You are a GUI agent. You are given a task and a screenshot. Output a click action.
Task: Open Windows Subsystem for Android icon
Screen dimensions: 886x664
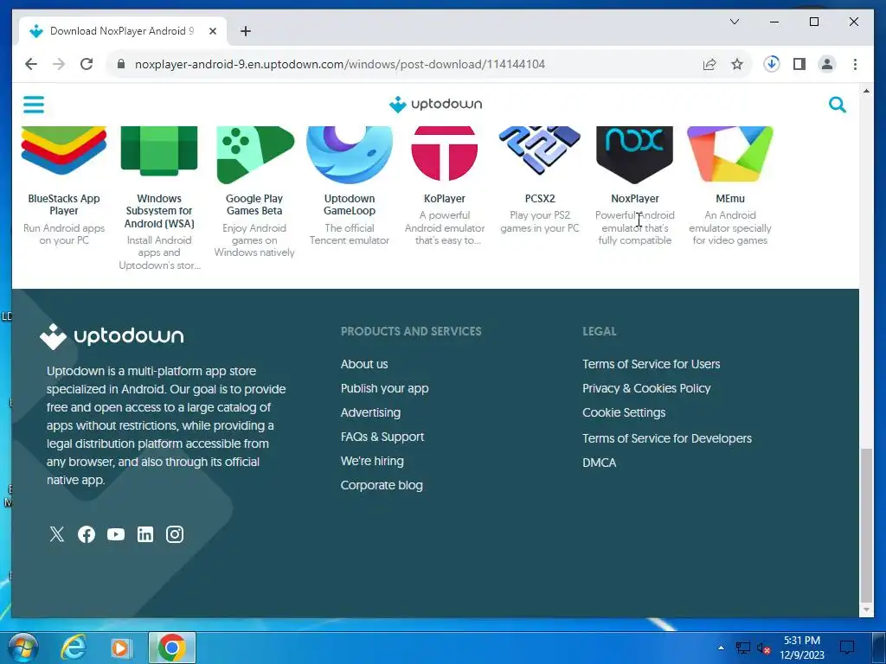[159, 150]
